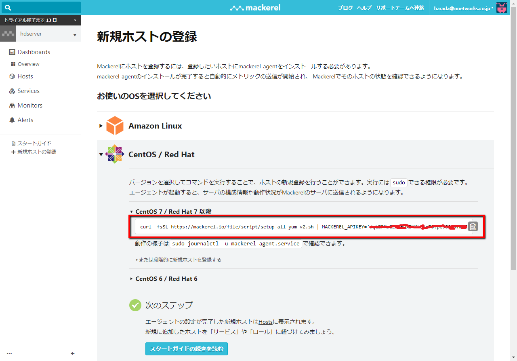Click the CentOS colorful logo icon
This screenshot has width=517, height=361.
coord(115,154)
